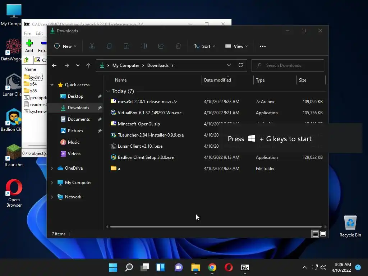This screenshot has height=276, width=368.
Task: Go up one folder level arrow
Action: (88, 65)
